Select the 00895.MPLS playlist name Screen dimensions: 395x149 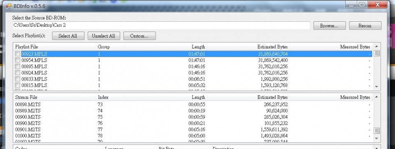(x=34, y=66)
